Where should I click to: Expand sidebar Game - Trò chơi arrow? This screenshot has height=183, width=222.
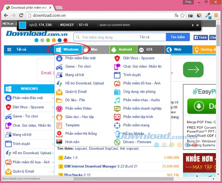53,116
